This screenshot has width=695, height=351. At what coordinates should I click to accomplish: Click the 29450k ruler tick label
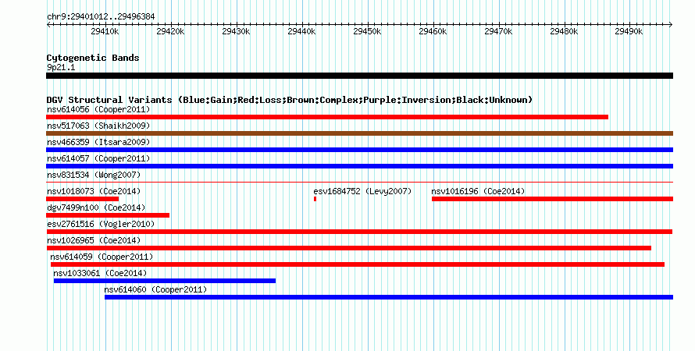click(367, 31)
